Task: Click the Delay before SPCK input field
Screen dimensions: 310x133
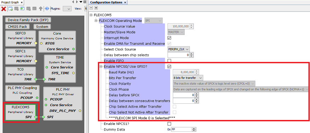Action: 184,95
